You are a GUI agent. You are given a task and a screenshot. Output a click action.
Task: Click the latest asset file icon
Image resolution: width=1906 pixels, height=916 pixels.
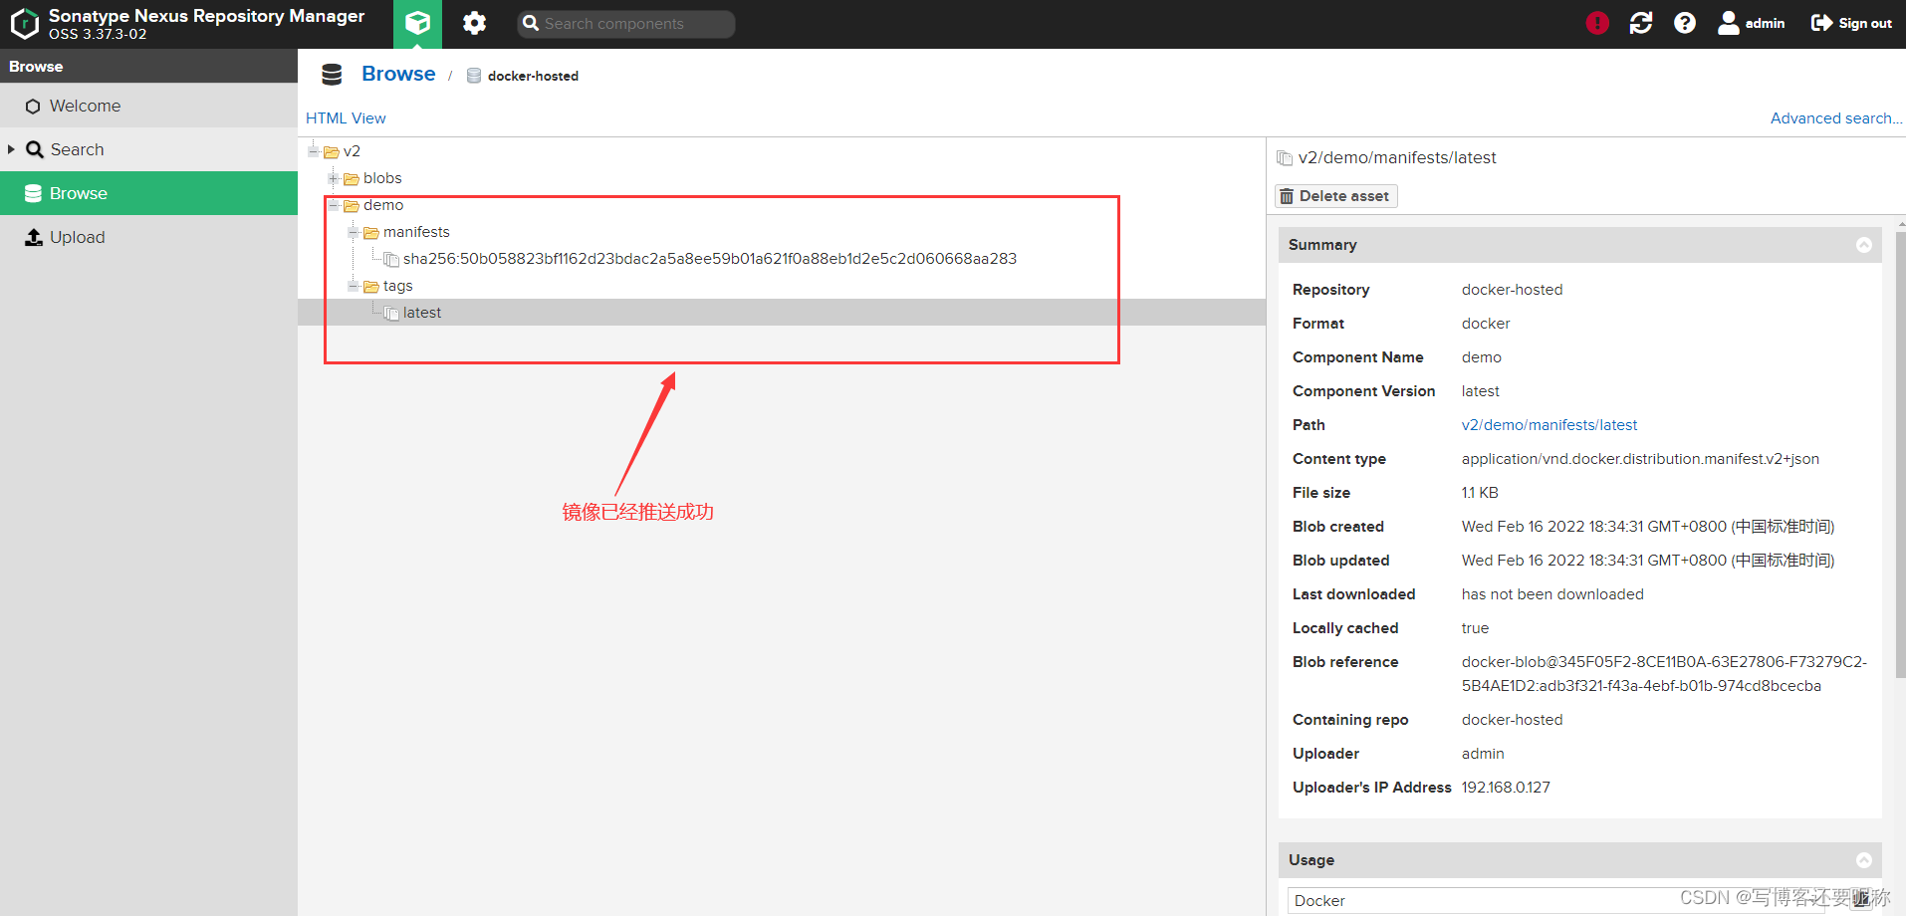coord(391,313)
